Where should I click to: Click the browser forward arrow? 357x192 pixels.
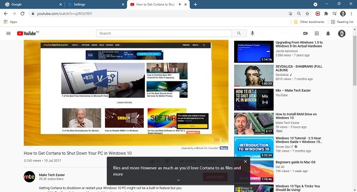pos(14,14)
